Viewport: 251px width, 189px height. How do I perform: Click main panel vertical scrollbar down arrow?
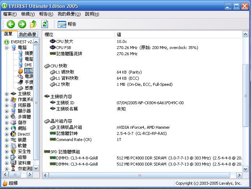(x=245, y=169)
